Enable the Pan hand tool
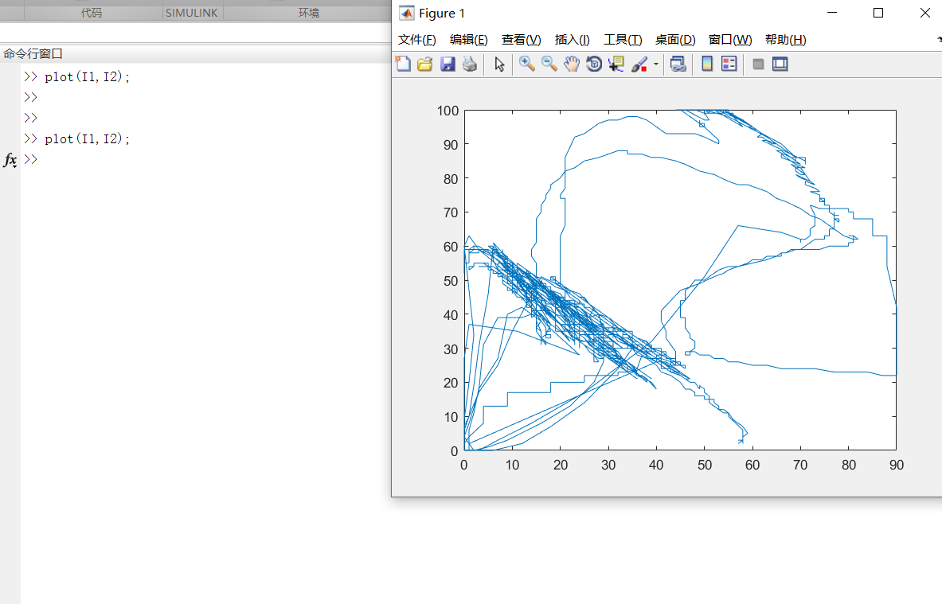 point(571,64)
